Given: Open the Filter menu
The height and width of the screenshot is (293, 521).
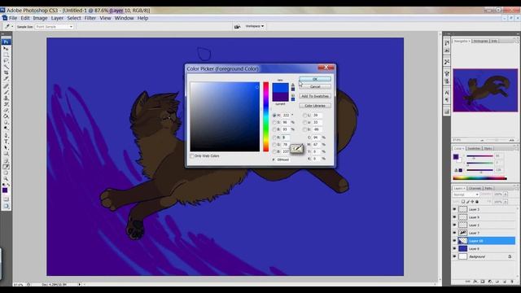Looking at the screenshot, I should pos(90,18).
